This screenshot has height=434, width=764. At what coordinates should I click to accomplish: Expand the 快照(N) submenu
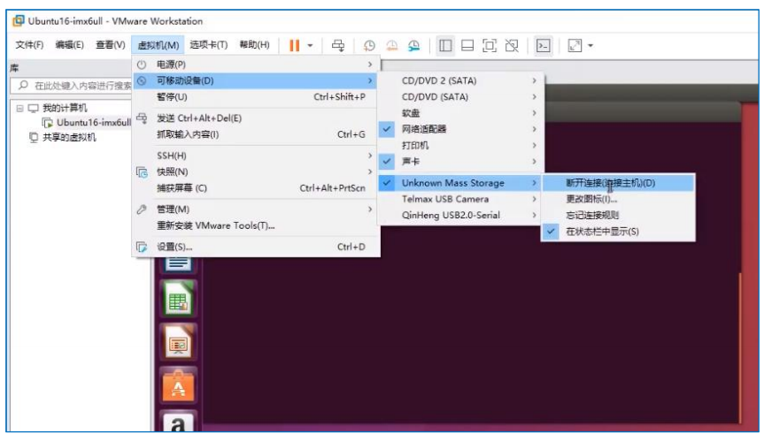[x=255, y=171]
